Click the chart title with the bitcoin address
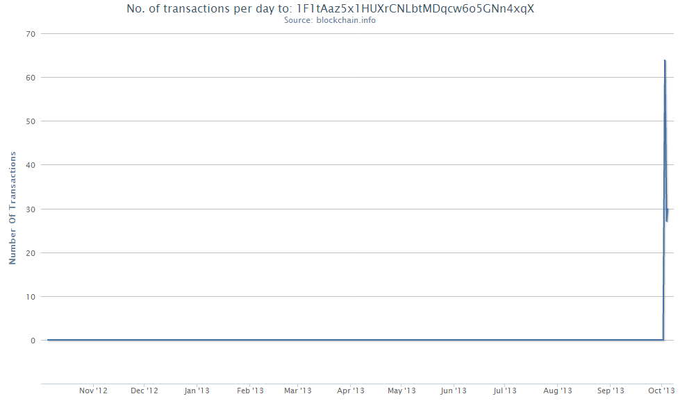 (331, 9)
